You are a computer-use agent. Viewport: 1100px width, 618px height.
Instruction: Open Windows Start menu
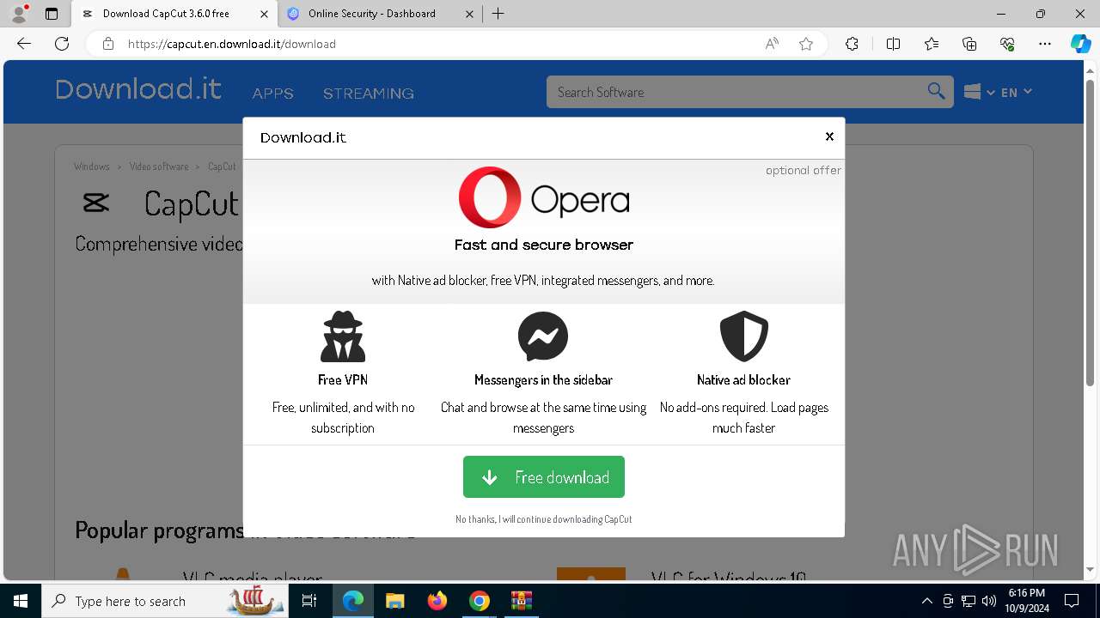21,601
